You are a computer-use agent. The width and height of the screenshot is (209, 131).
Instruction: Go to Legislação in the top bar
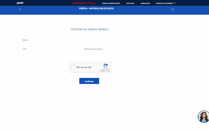click(x=145, y=3)
